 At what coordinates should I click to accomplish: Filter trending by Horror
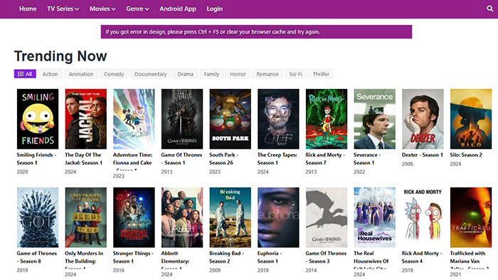point(238,74)
